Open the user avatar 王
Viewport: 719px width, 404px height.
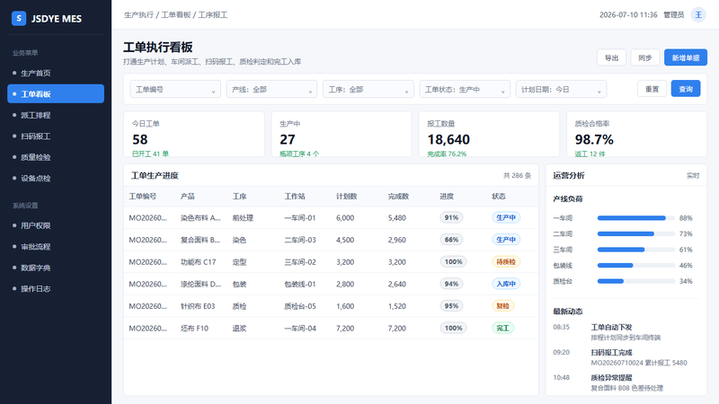pyautogui.click(x=698, y=14)
